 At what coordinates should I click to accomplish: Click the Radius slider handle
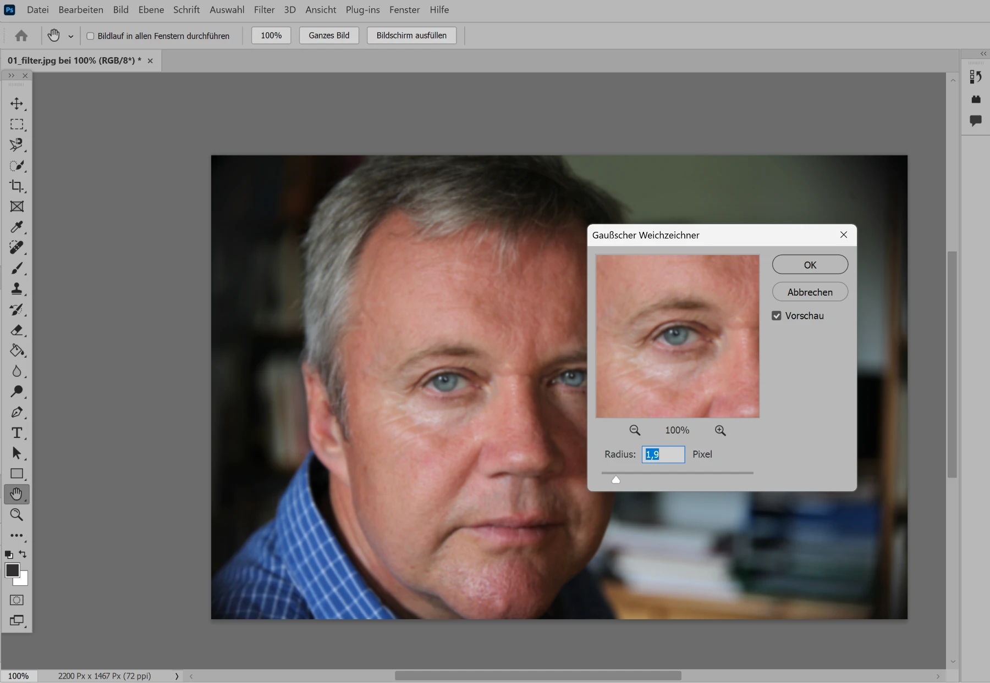click(616, 480)
